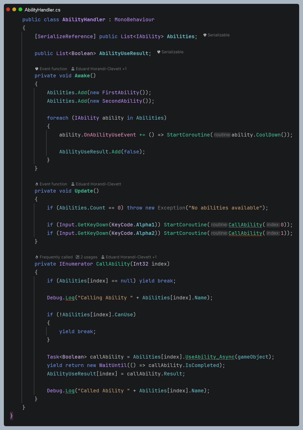
Task: Click the Frequently called flame icon above CallAbility
Action: tap(37, 257)
